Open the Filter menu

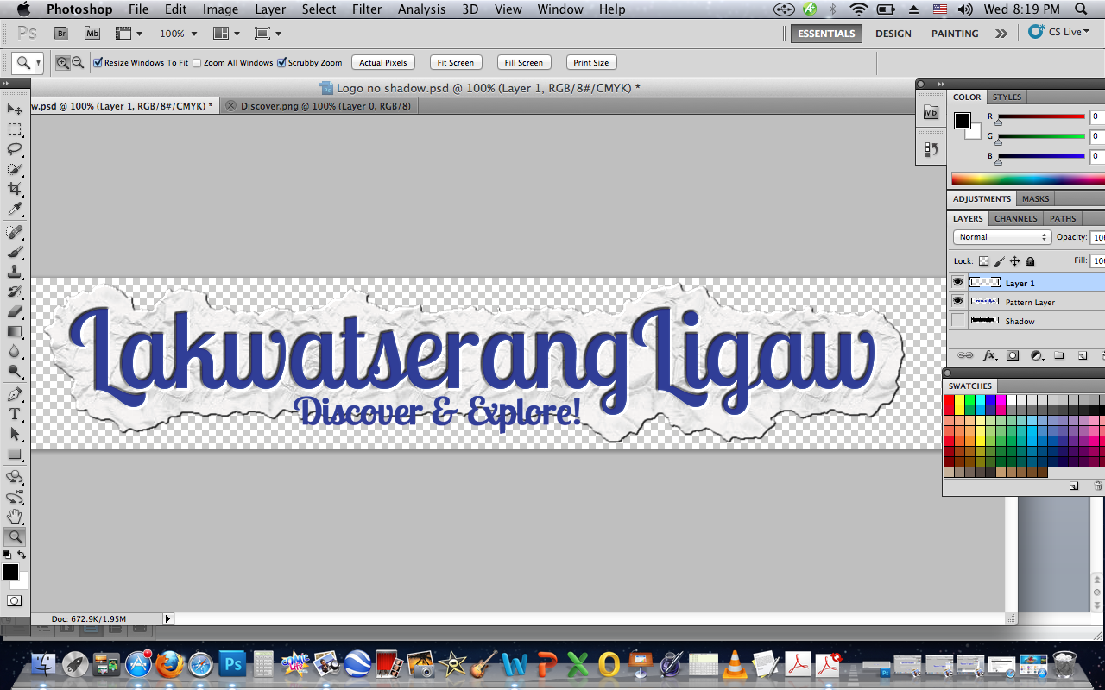pos(367,9)
